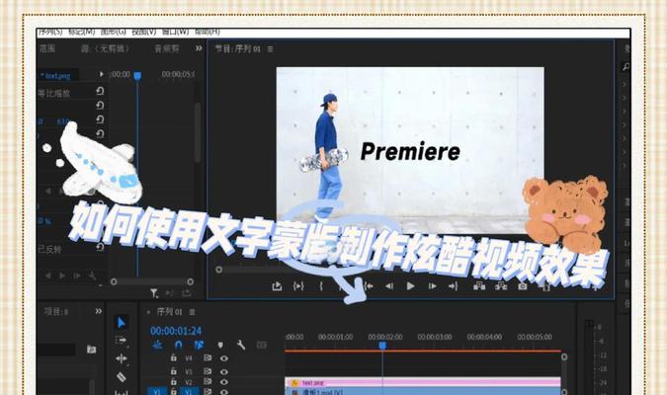Toggle sync lock for V3 track
The width and height of the screenshot is (667, 395).
tap(208, 371)
